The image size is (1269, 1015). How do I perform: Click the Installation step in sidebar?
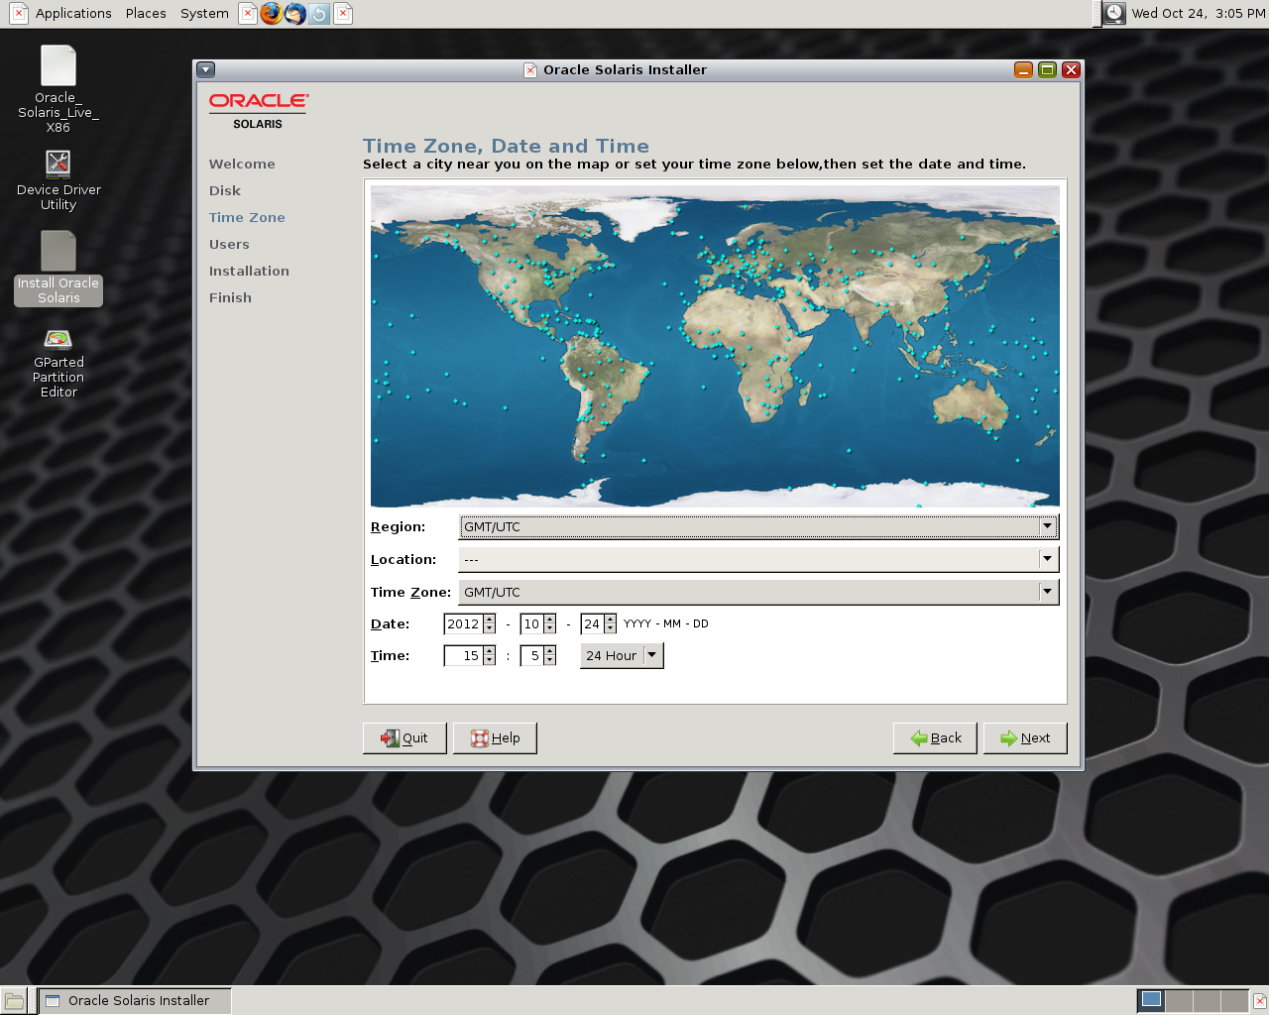click(x=249, y=272)
